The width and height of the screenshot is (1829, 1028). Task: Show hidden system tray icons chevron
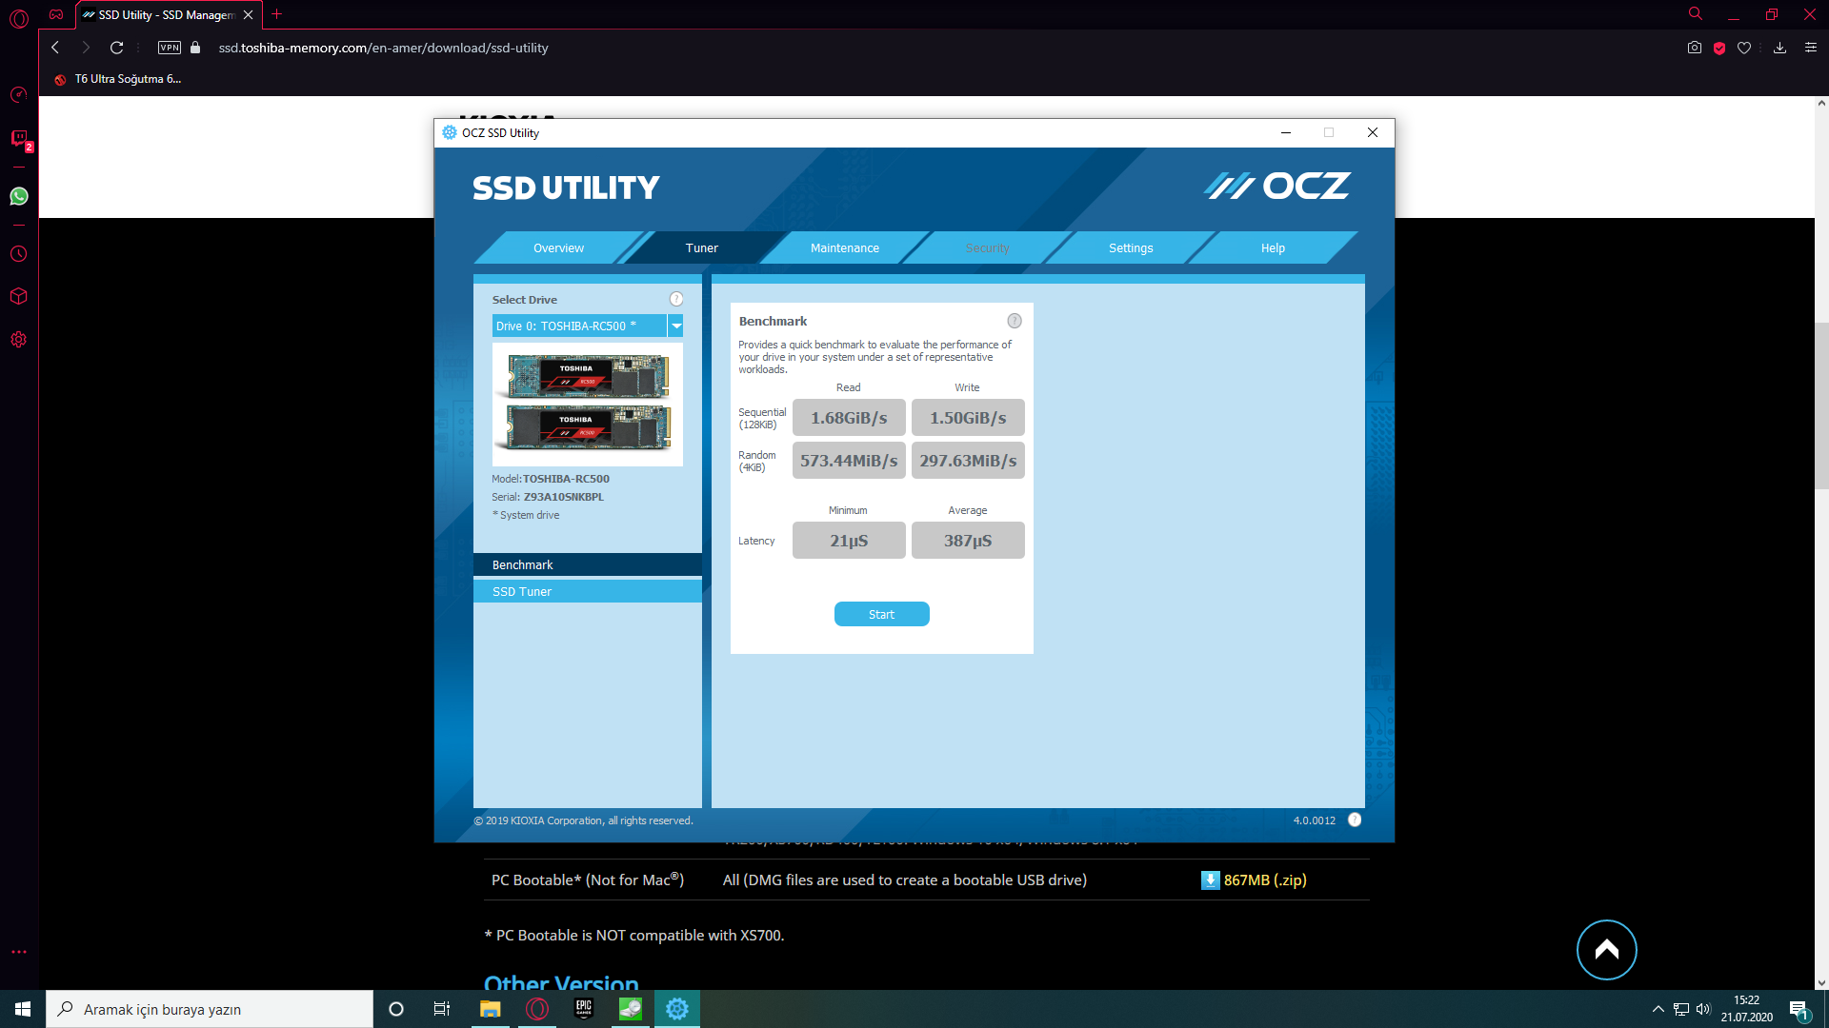1658,1009
